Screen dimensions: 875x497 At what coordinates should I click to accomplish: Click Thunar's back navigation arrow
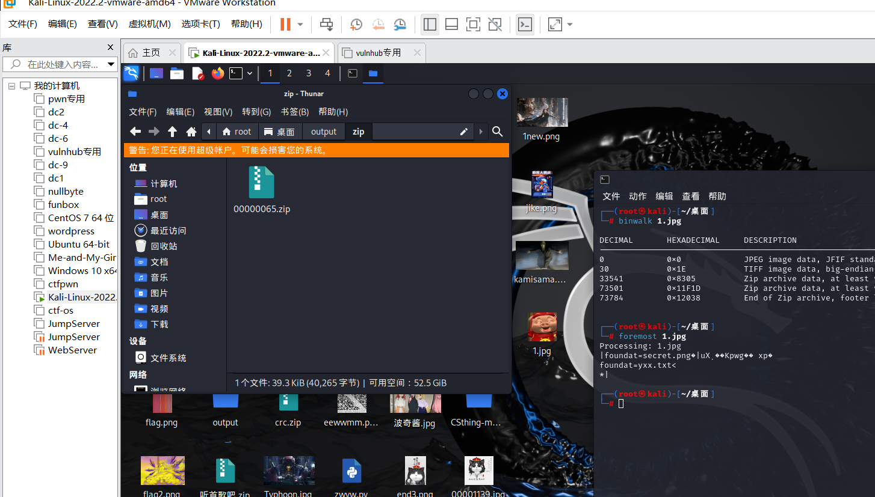(135, 132)
